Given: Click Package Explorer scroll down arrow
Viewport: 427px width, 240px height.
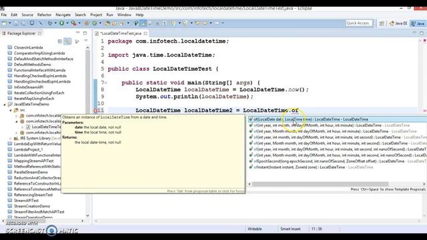Looking at the screenshot, I should pyautogui.click(x=87, y=215).
